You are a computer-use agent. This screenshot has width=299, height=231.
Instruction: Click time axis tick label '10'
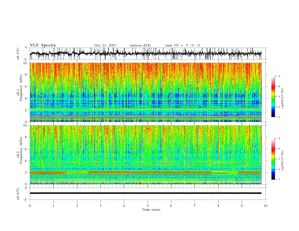coord(265,206)
